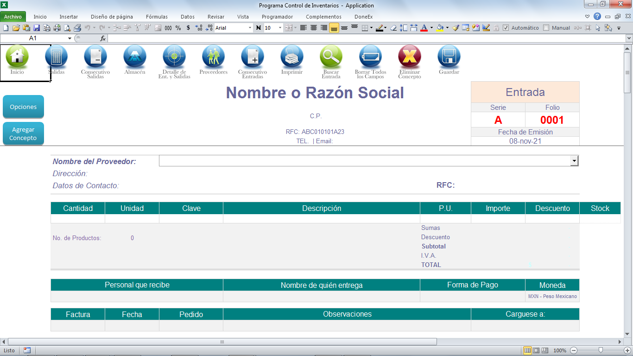Open the Salidas calculator icon
The width and height of the screenshot is (633, 356).
pos(56,57)
